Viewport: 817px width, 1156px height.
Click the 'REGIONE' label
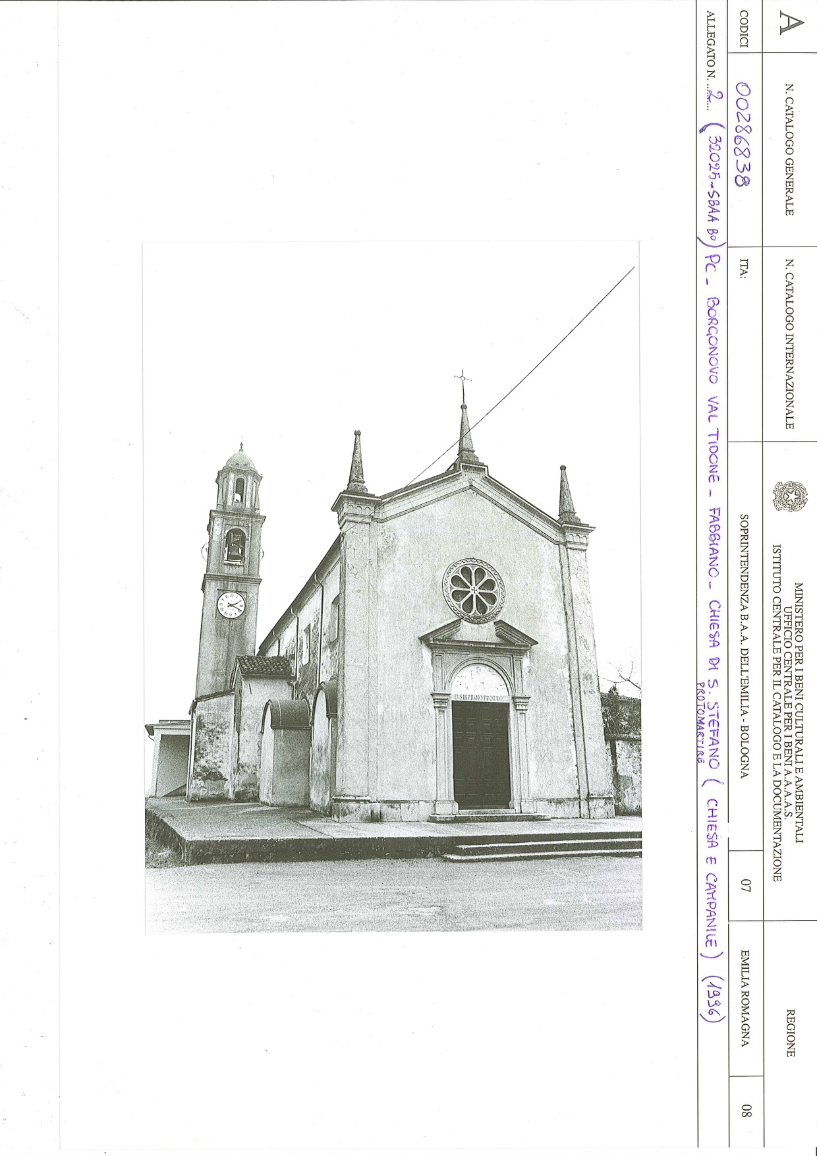pyautogui.click(x=789, y=1033)
